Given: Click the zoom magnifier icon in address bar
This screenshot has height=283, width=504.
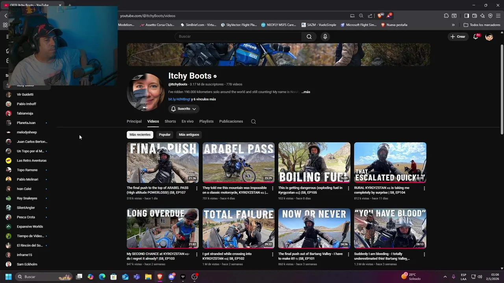Looking at the screenshot, I should click(361, 16).
